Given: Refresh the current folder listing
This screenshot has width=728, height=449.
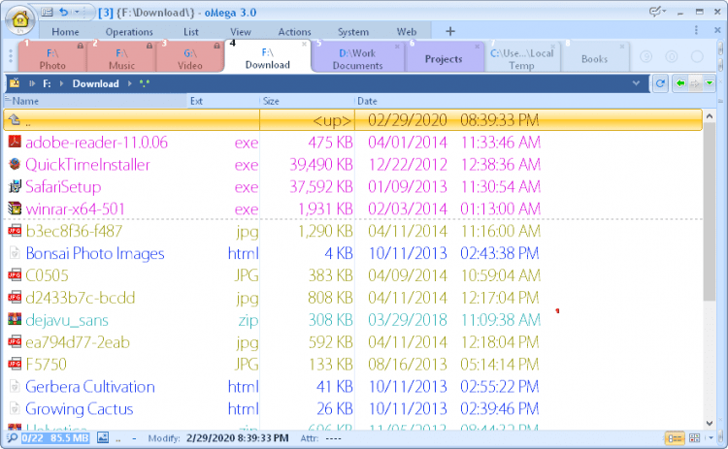Looking at the screenshot, I should pos(660,83).
